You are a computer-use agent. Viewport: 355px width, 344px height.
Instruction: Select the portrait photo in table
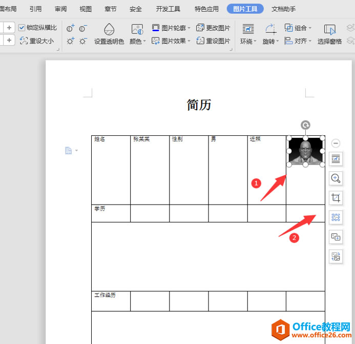pyautogui.click(x=305, y=151)
